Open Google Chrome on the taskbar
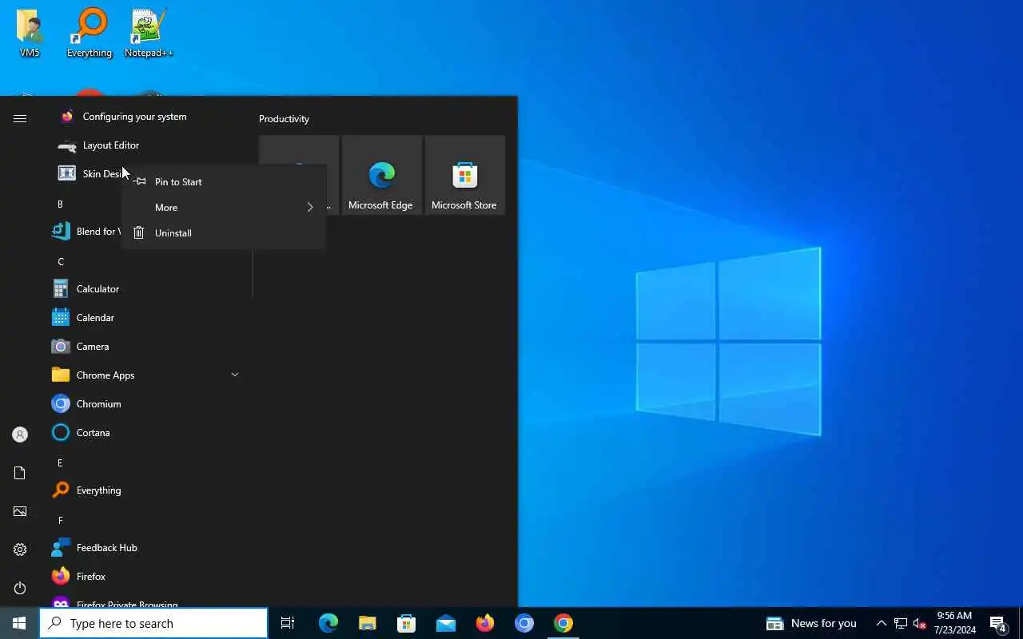The height and width of the screenshot is (639, 1023). [563, 623]
